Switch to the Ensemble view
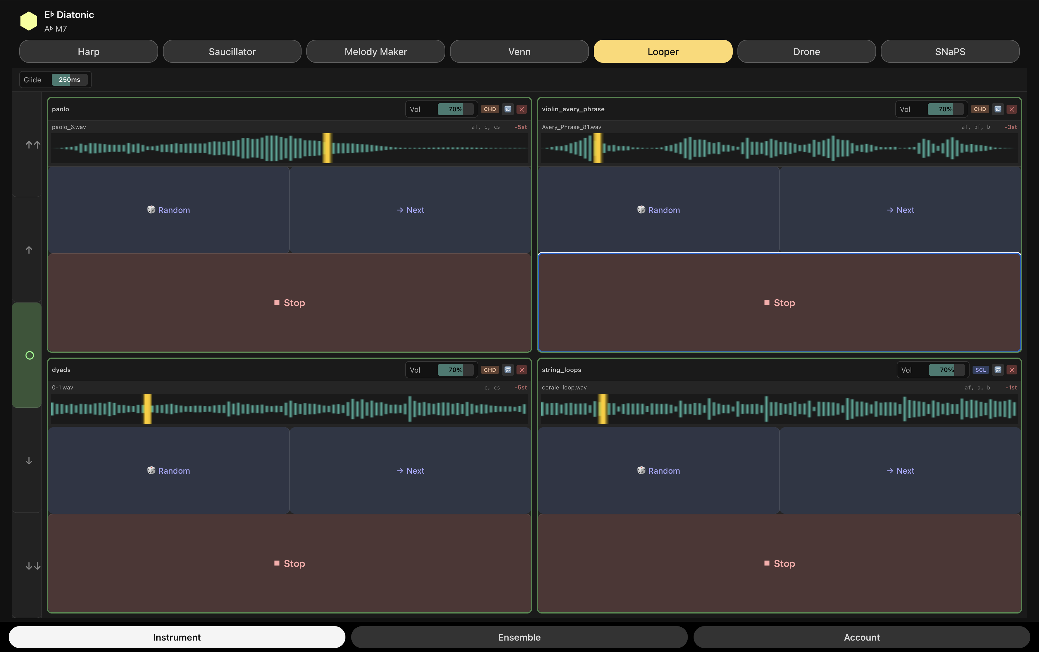 [519, 637]
